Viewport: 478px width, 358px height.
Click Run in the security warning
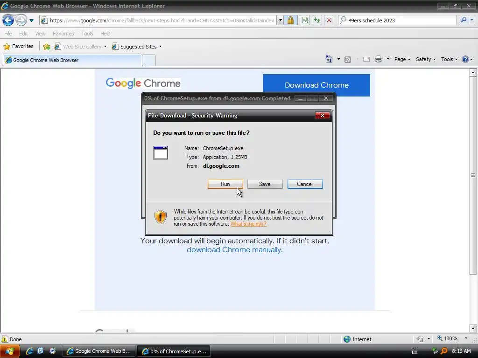pyautogui.click(x=225, y=184)
